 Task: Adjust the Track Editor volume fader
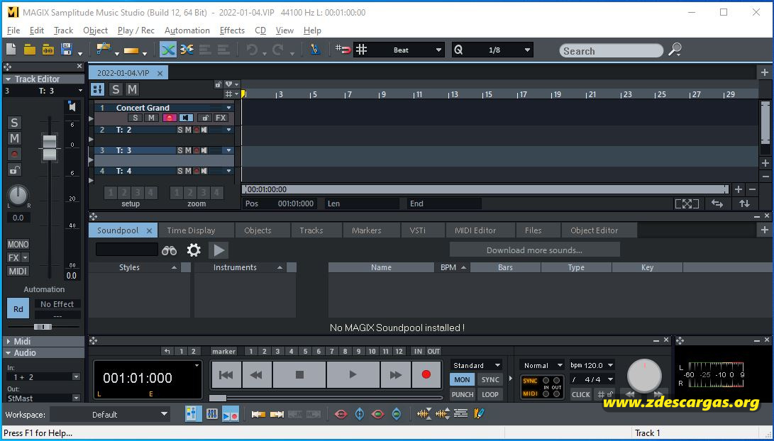pyautogui.click(x=50, y=147)
